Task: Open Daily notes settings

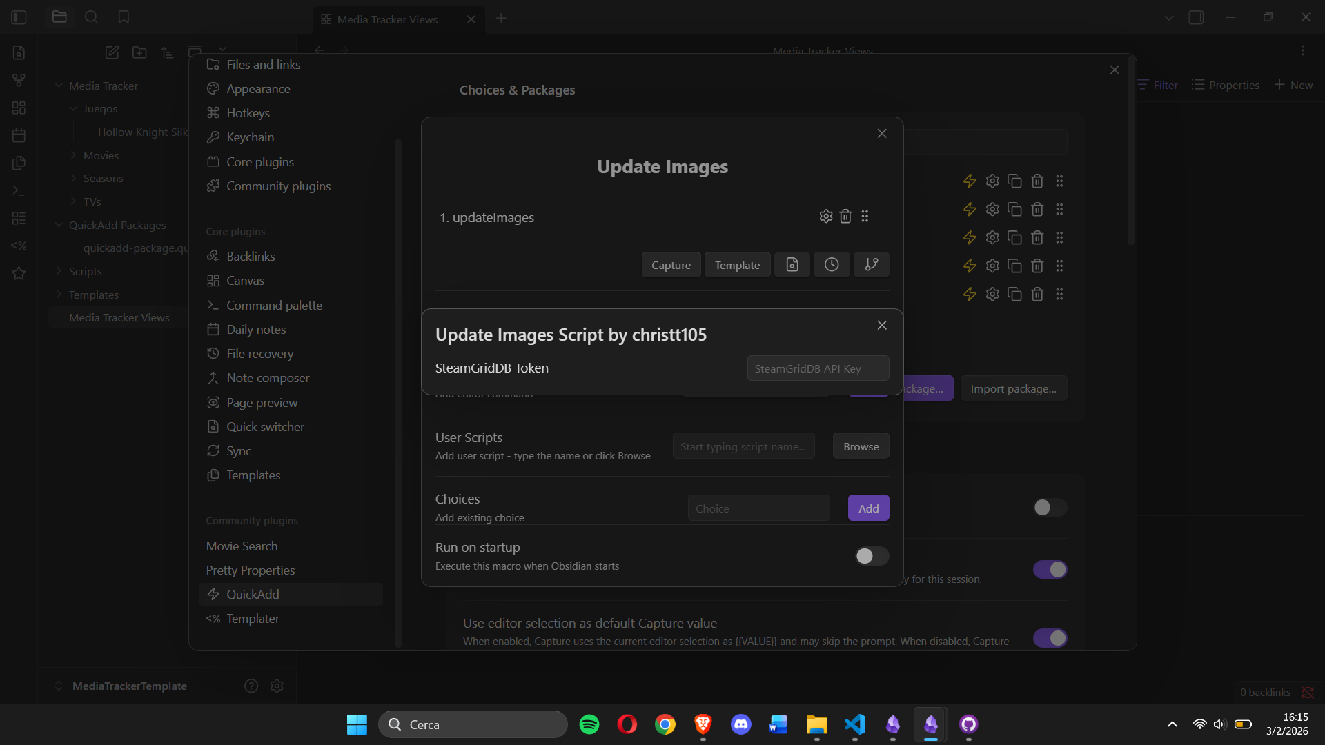Action: [256, 330]
